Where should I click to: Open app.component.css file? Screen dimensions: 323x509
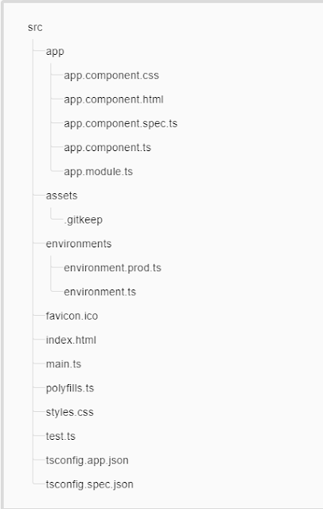point(111,76)
